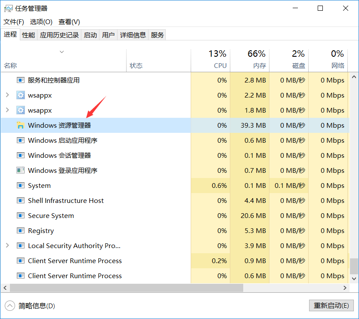Click the gear icon of the second wsappx
The image size is (359, 319).
pyautogui.click(x=21, y=110)
